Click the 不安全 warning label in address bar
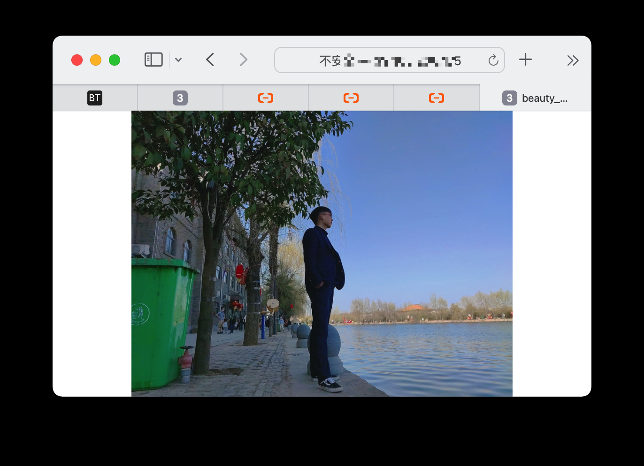The image size is (644, 466). [330, 61]
